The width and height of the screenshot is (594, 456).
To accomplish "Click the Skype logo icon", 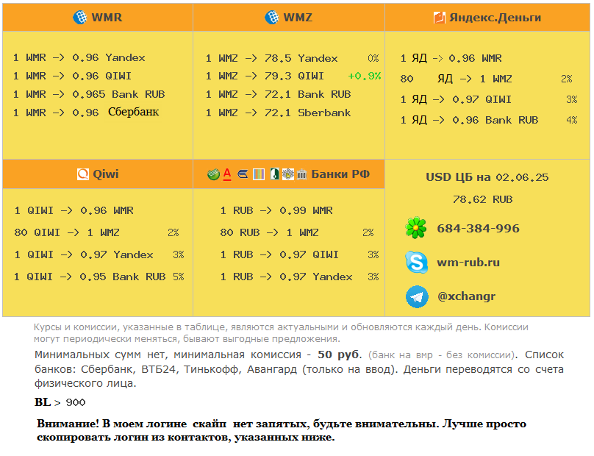I will [416, 262].
